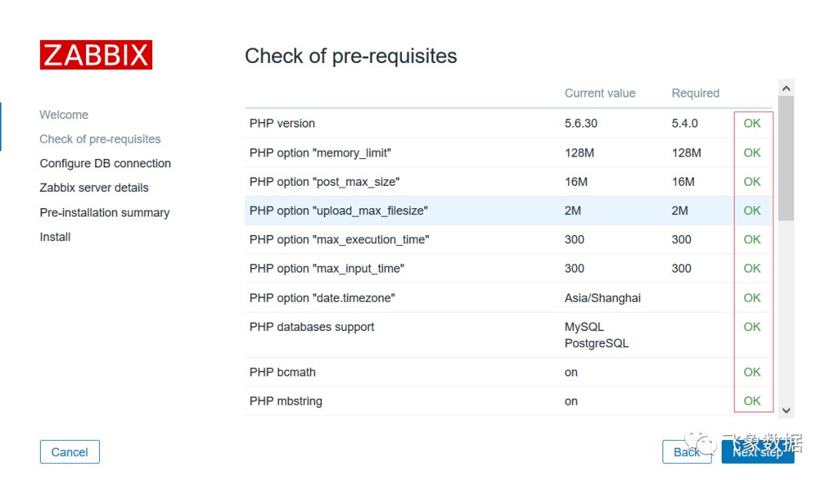This screenshot has height=480, width=830.
Task: Click the PHP version row
Action: tap(508, 124)
